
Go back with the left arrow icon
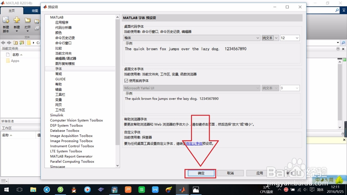(x=3, y=43)
